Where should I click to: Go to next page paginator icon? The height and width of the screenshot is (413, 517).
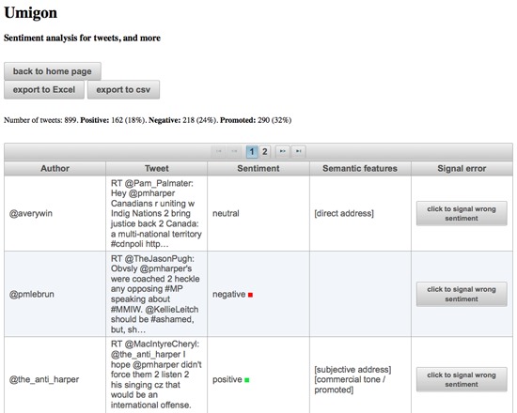[x=283, y=151]
